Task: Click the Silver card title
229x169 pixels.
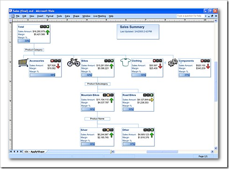Action: coord(84,130)
